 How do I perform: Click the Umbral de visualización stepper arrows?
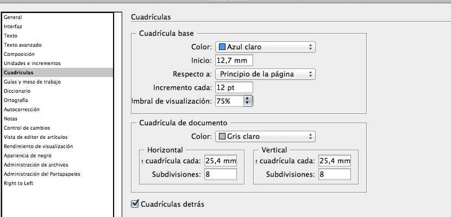tap(249, 100)
